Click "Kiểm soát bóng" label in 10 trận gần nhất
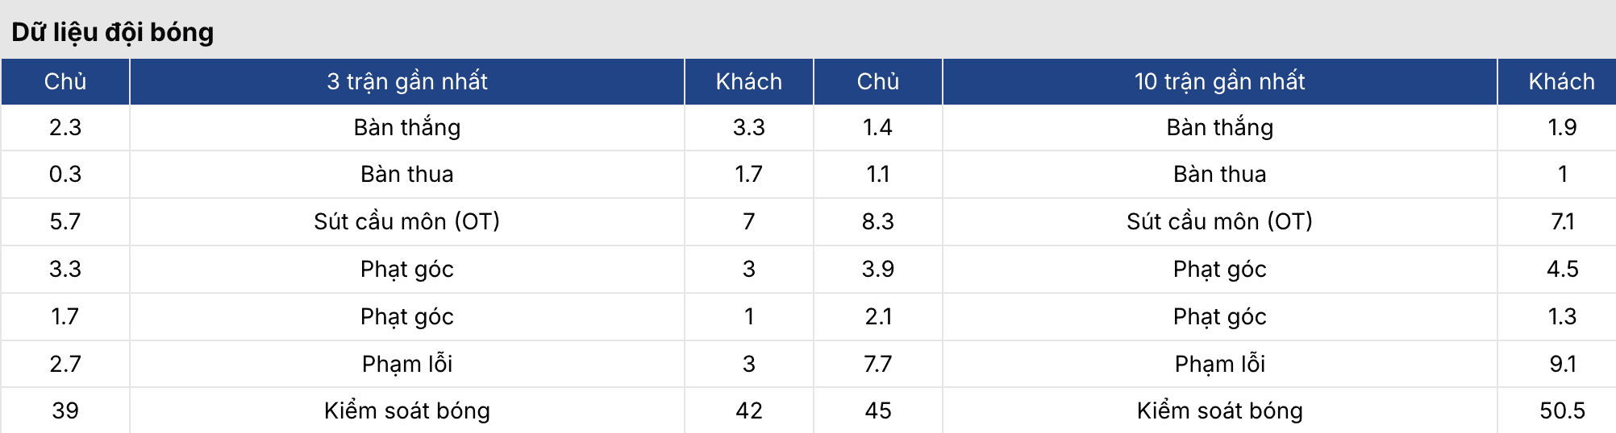The image size is (1616, 433). click(x=1219, y=410)
